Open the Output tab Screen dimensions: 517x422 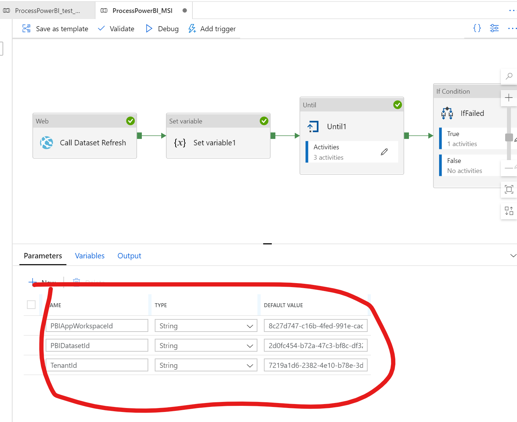129,256
